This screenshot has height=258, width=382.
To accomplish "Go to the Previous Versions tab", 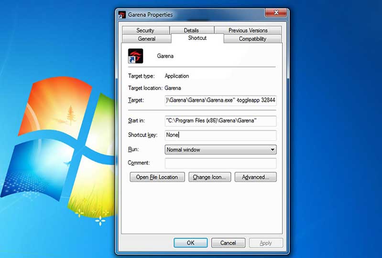I will pos(248,31).
